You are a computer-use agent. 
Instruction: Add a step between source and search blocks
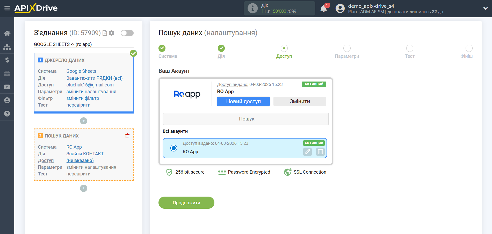(84, 121)
